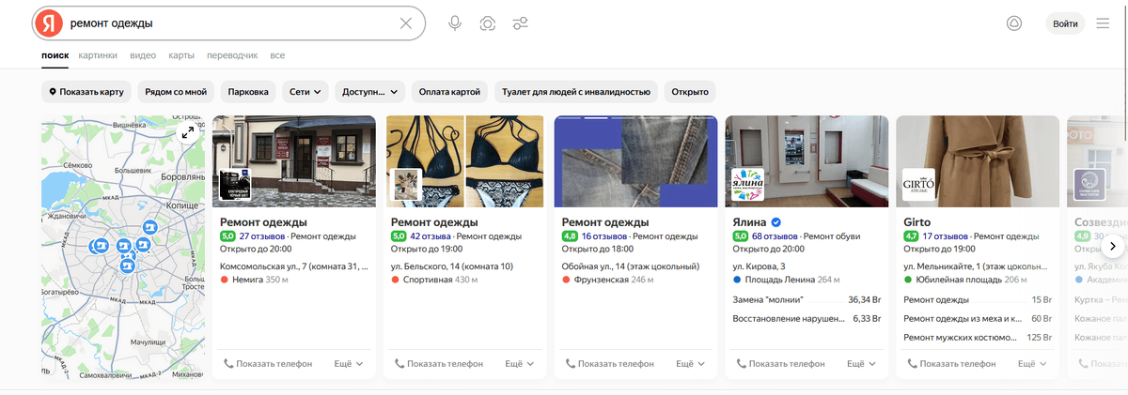Switch to the картинки tab
This screenshot has width=1128, height=395.
point(98,55)
